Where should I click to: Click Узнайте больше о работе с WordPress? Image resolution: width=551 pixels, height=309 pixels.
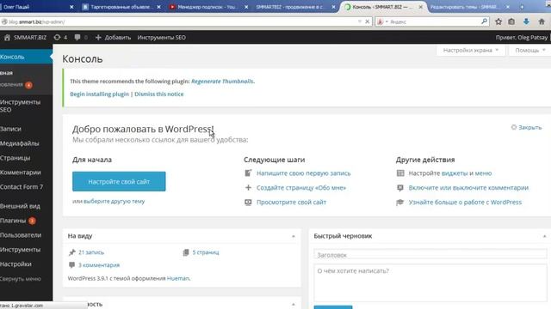click(x=465, y=203)
